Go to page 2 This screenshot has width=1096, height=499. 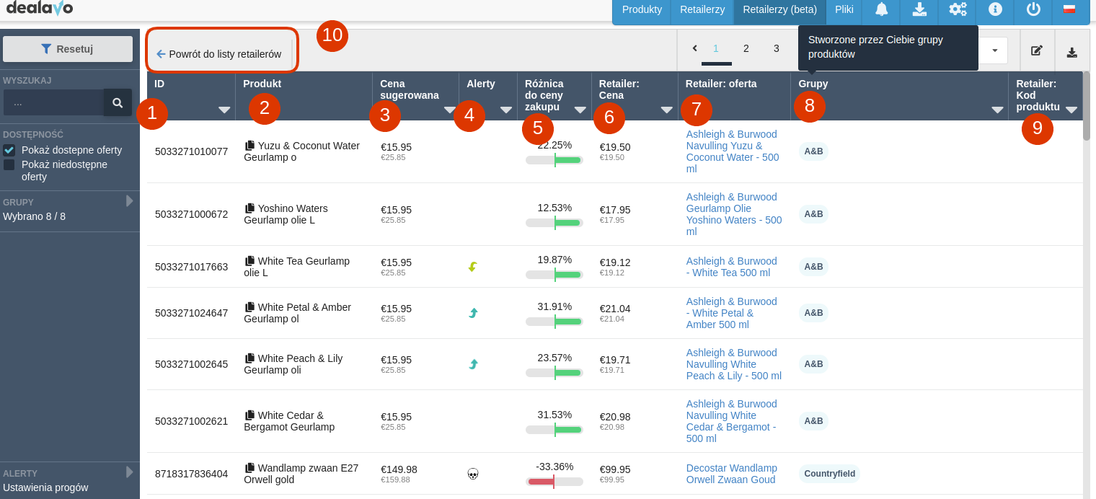tap(746, 48)
